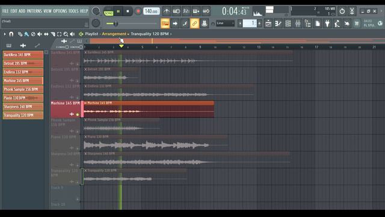Click the undo history circular arrow icon
Screen dimensions: 385x217
click(342, 11)
